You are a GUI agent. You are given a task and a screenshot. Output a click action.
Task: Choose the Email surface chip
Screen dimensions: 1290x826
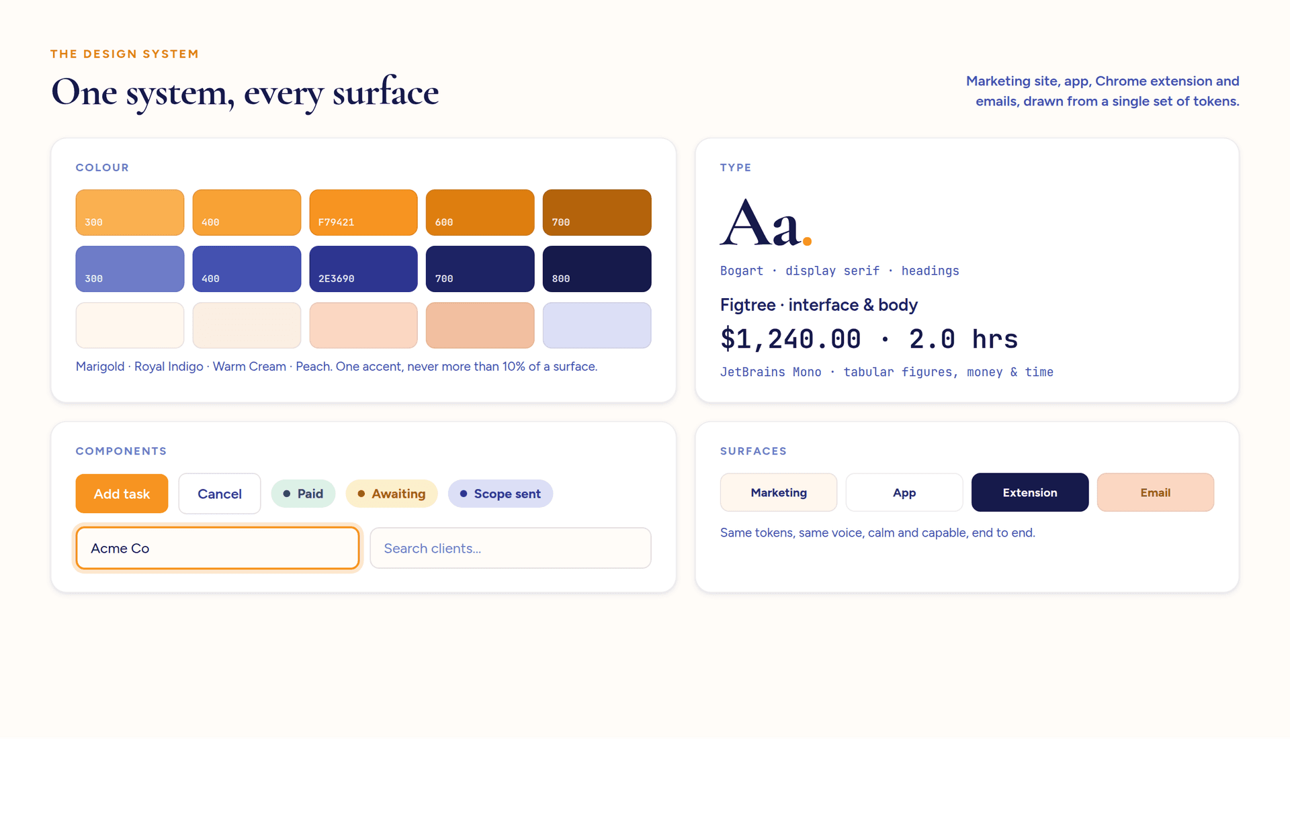pos(1156,492)
